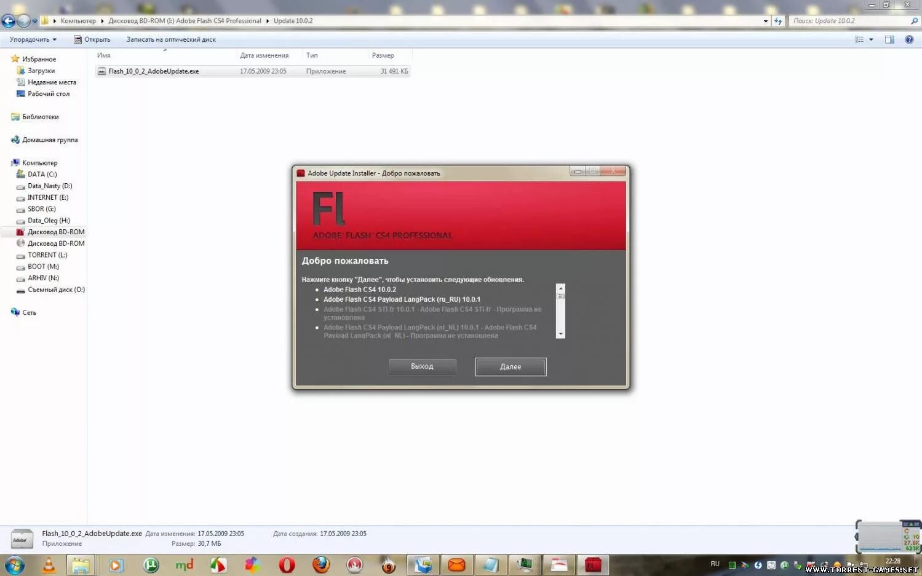Click the Back navigation arrow in Explorer
The height and width of the screenshot is (576, 922).
tap(8, 21)
